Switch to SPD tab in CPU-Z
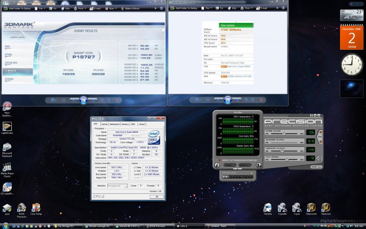The image size is (366, 229). [x=133, y=124]
